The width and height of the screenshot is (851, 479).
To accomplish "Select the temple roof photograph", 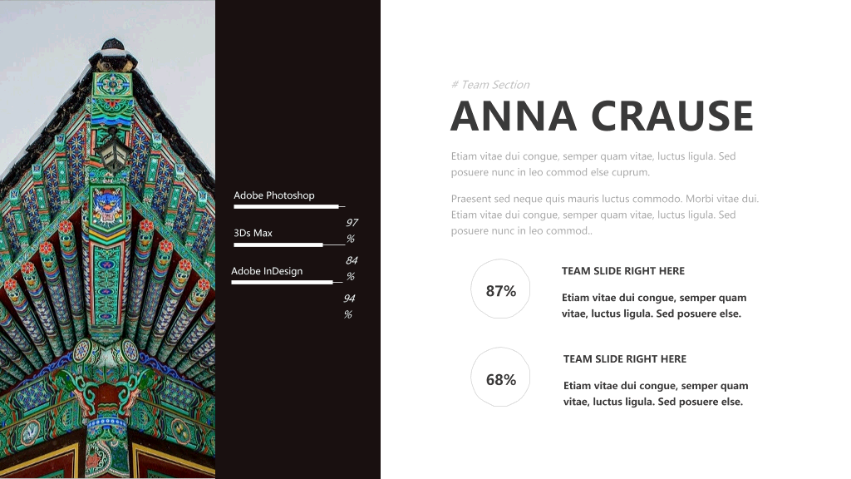I will tap(107, 239).
